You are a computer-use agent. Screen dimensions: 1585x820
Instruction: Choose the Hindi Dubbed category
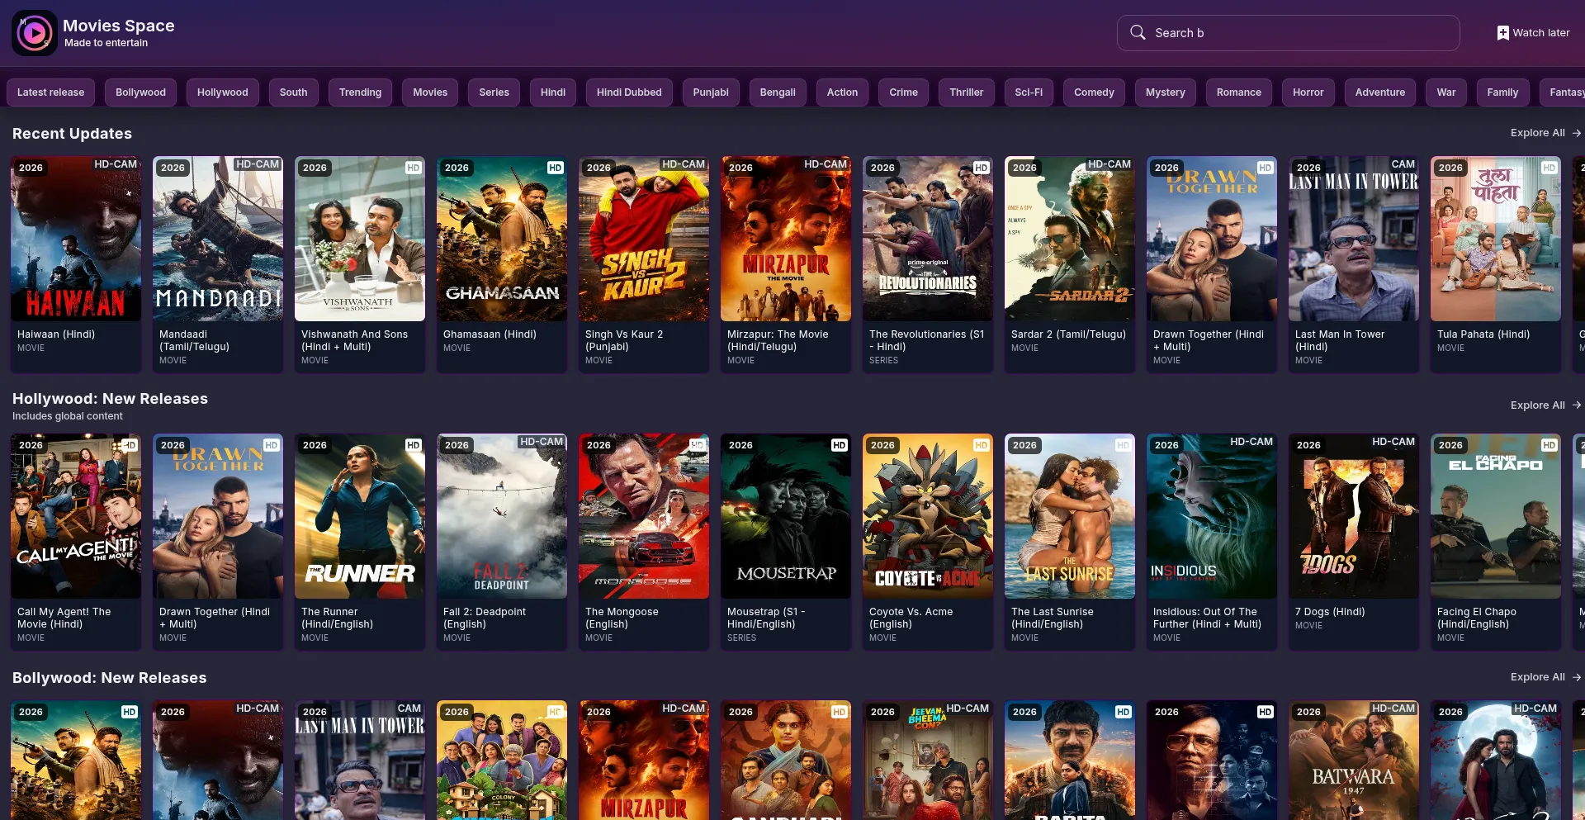pos(629,92)
